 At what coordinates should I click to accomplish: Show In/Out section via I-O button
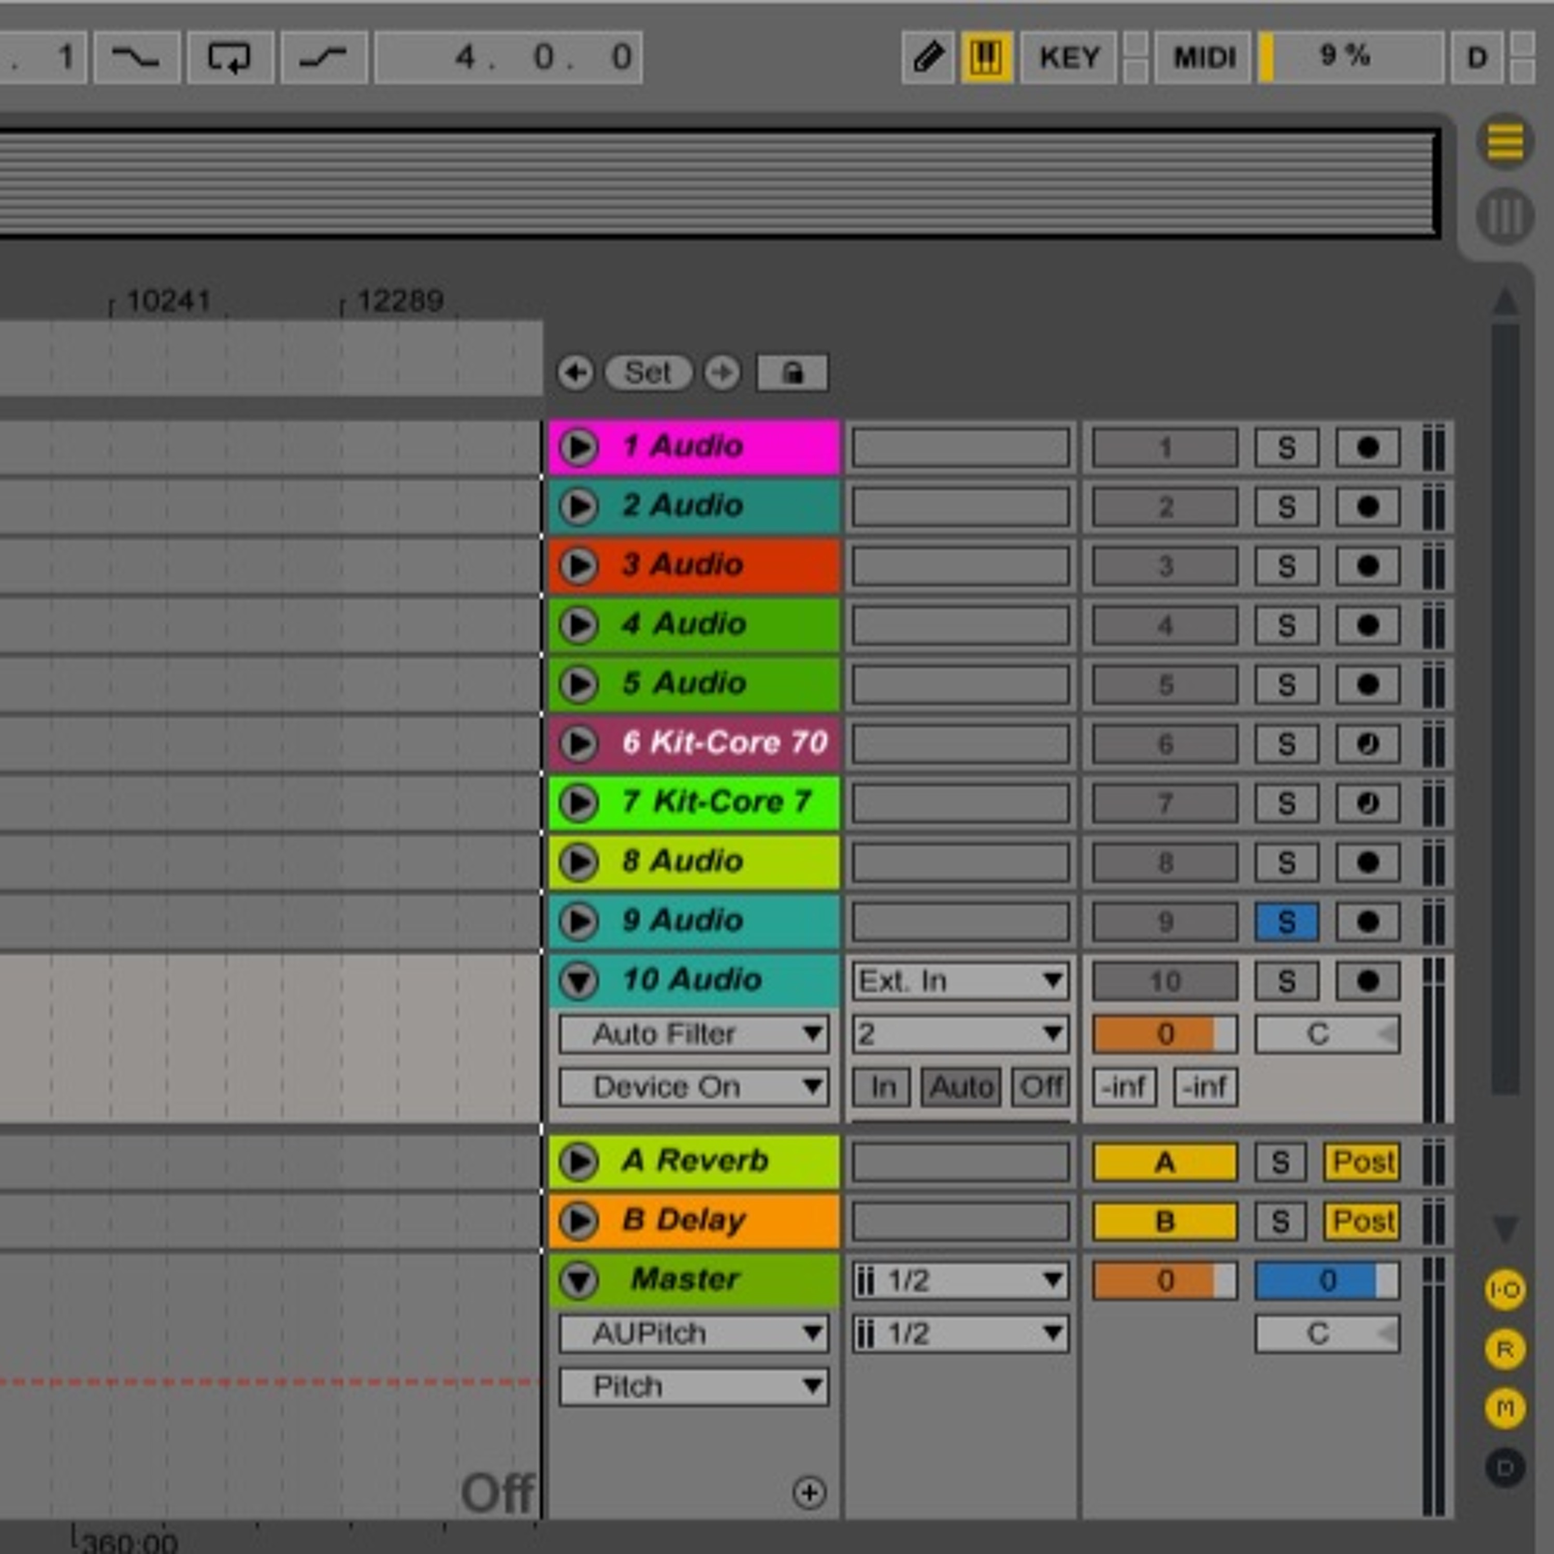point(1505,1290)
